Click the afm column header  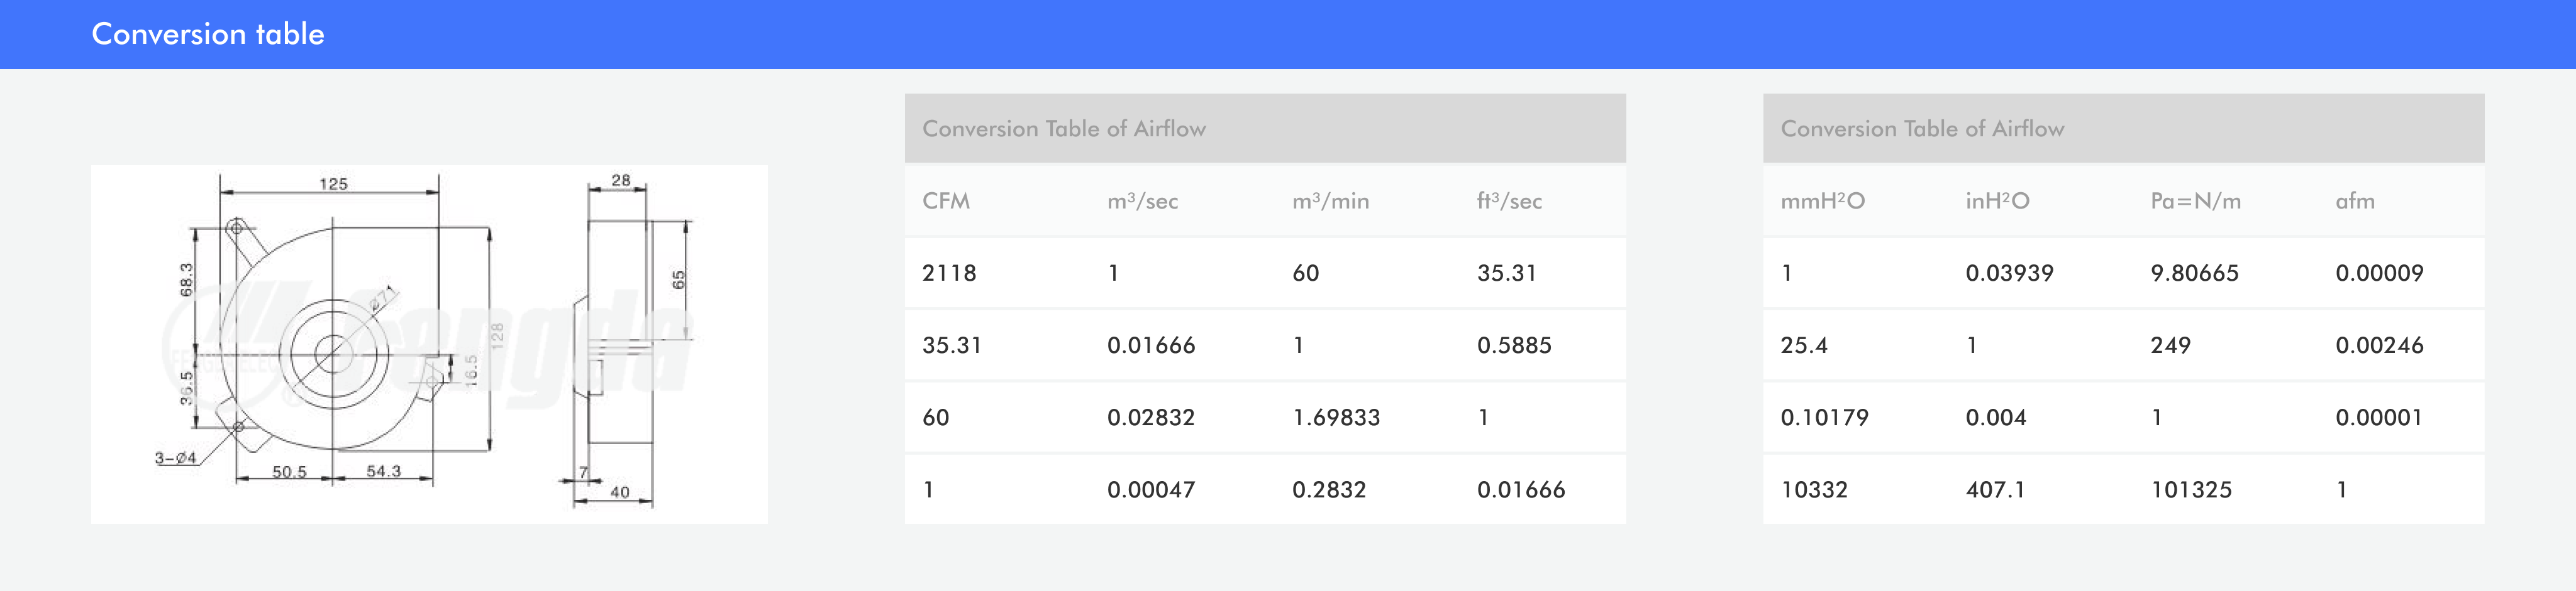pyautogui.click(x=2354, y=200)
